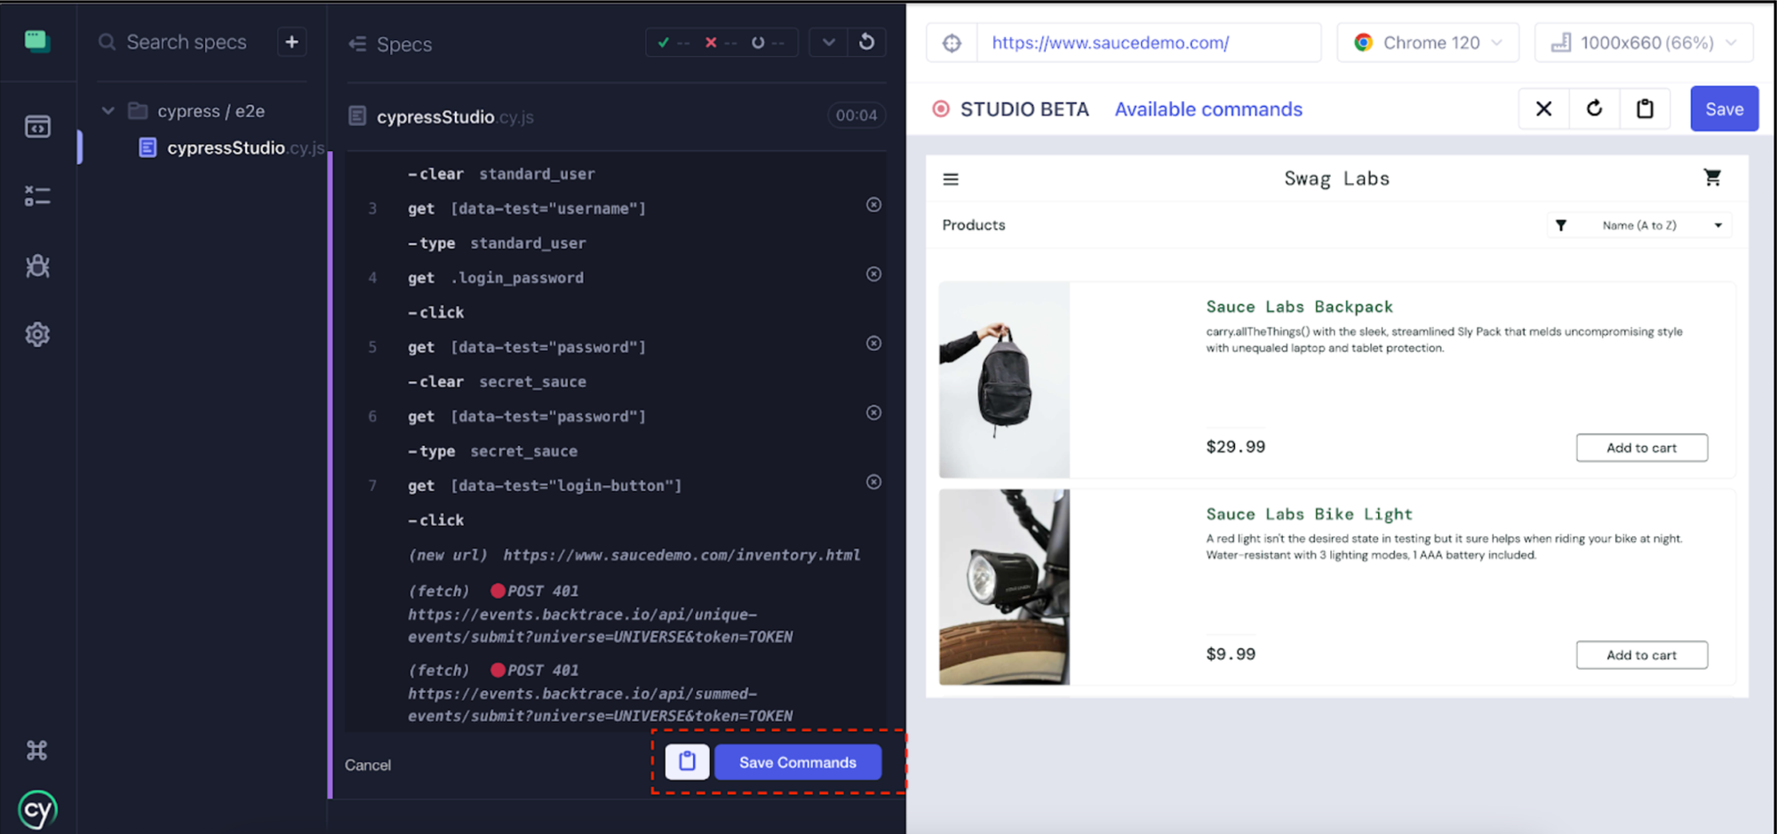Cancel the Studio recording
Viewport: 1777px width, 834px height.
(x=368, y=766)
